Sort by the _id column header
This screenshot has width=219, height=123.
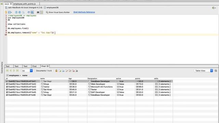7,79
